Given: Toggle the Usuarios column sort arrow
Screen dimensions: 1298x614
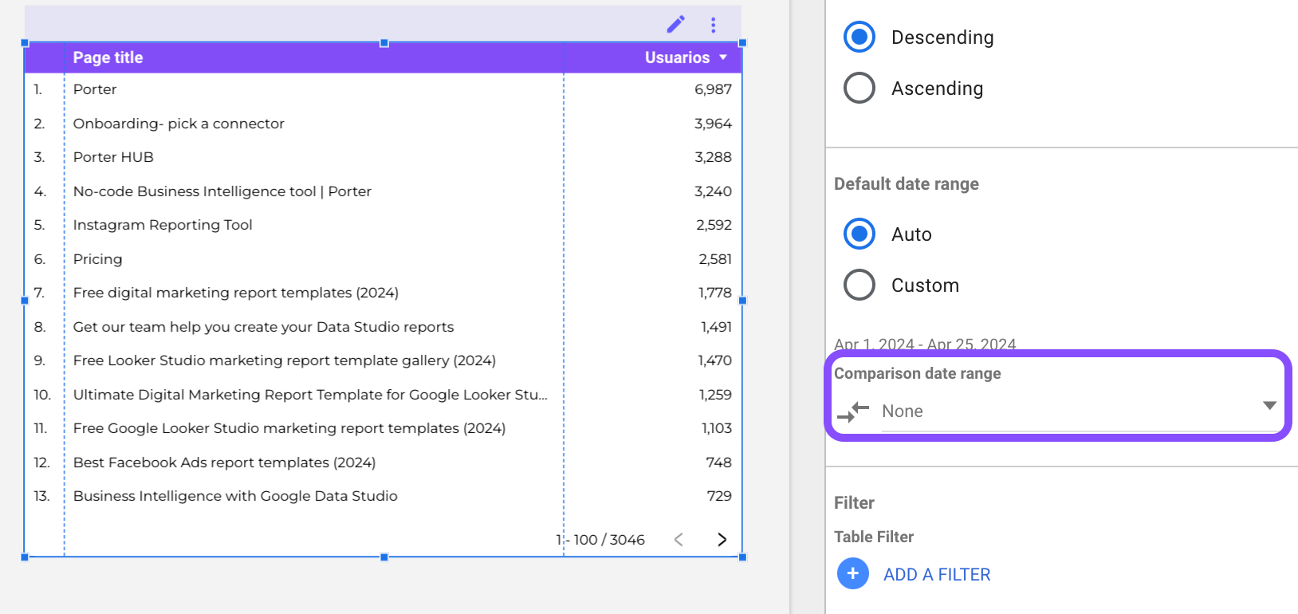Looking at the screenshot, I should 723,57.
